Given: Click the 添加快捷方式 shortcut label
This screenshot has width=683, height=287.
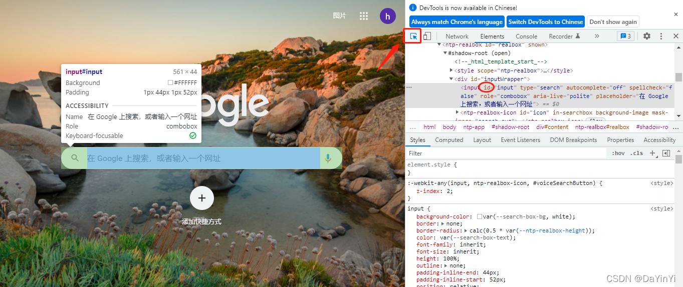Looking at the screenshot, I should tap(201, 221).
